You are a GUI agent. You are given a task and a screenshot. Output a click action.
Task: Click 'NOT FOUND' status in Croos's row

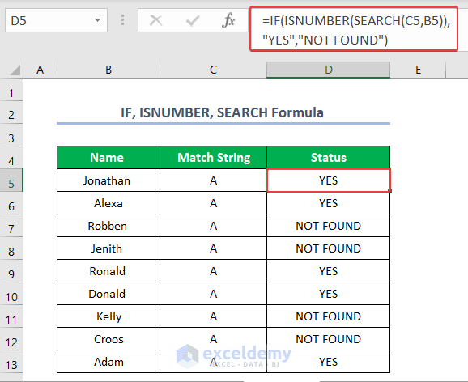click(328, 339)
